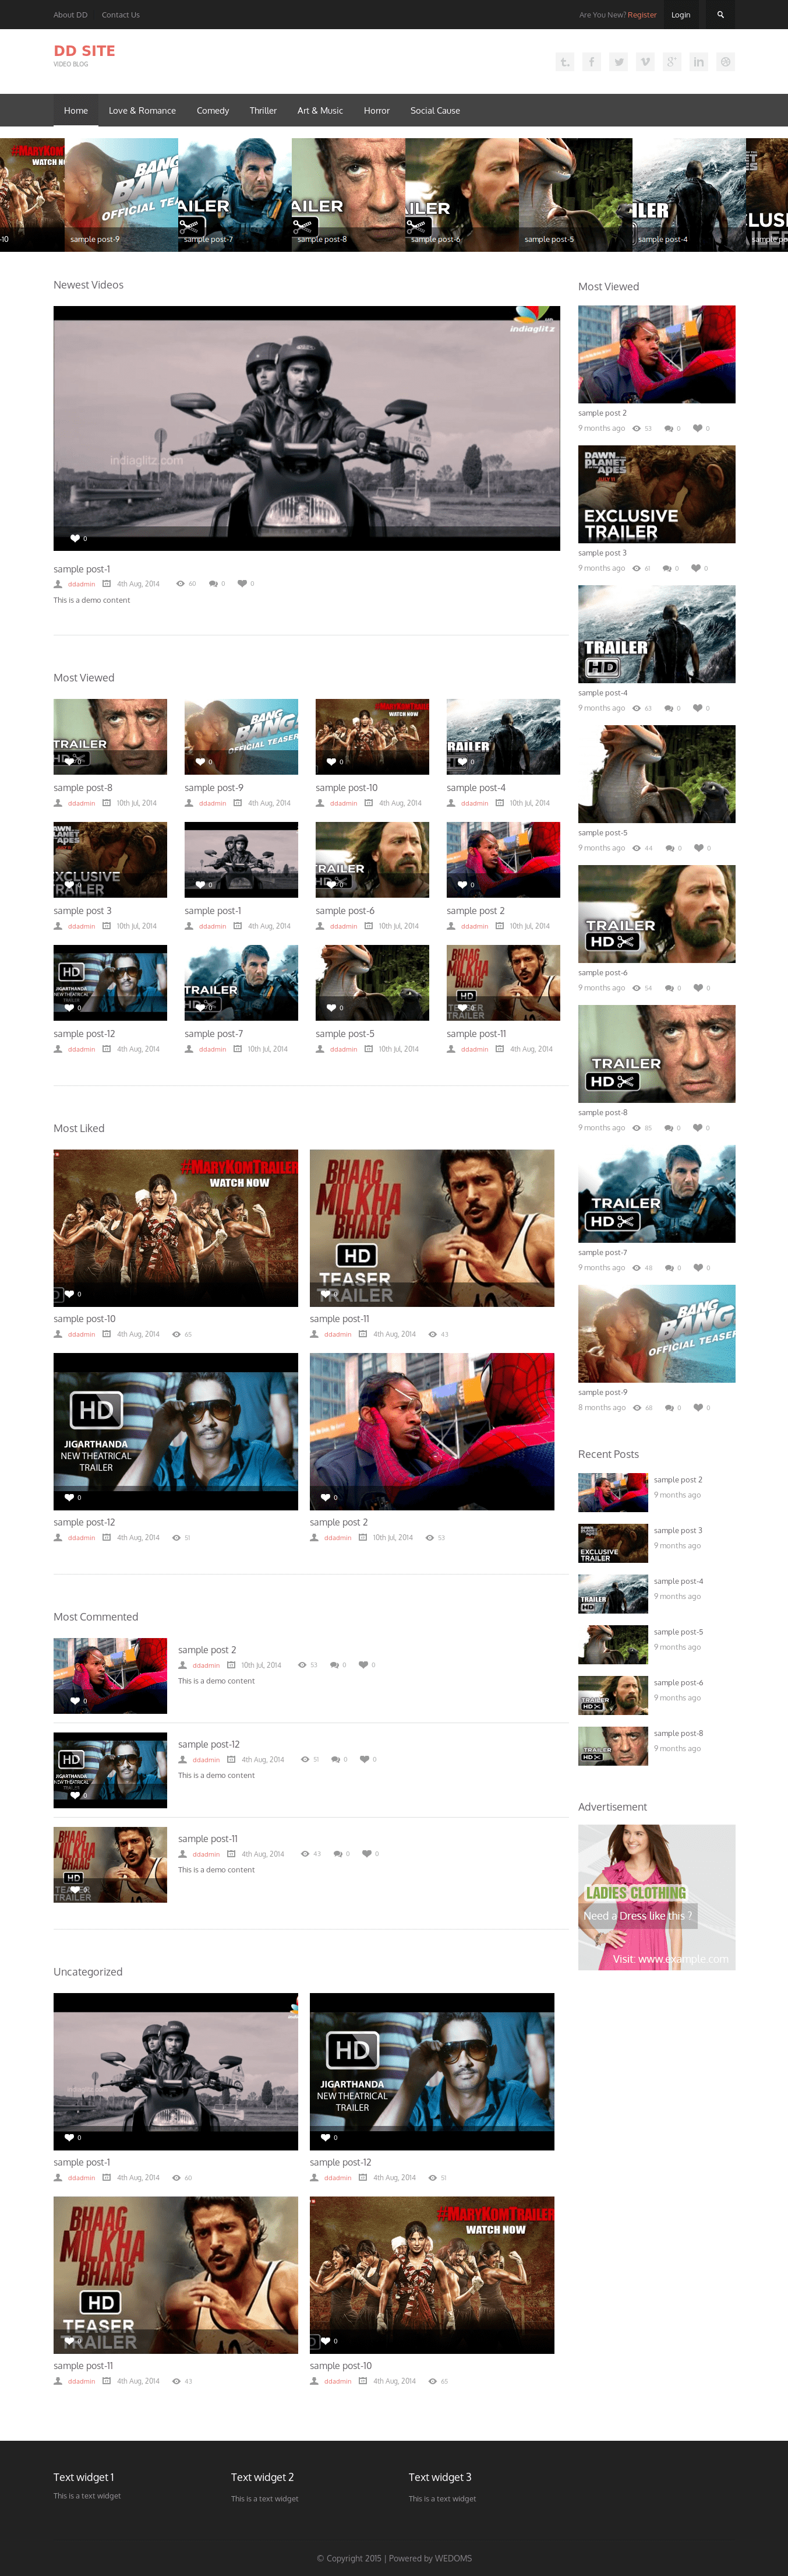788x2576 pixels.
Task: Open sample post-12 title in Most Commented
Action: (x=209, y=1744)
